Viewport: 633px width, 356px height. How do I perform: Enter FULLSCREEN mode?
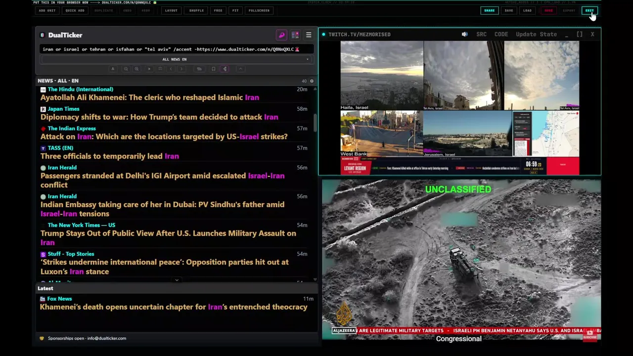pos(259,10)
